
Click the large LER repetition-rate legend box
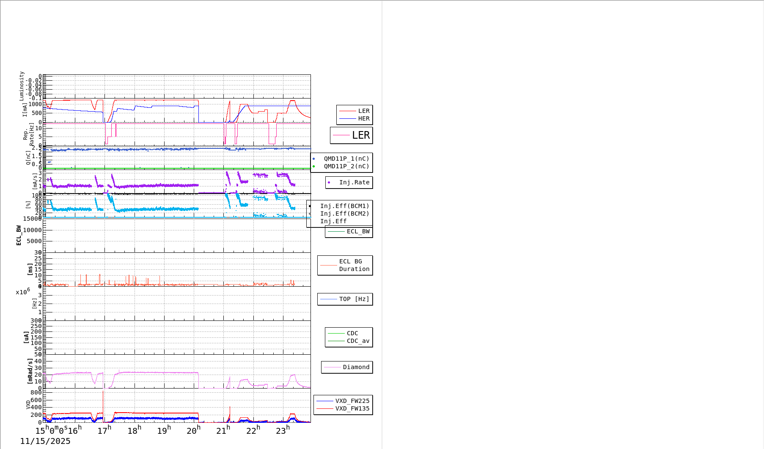click(352, 135)
